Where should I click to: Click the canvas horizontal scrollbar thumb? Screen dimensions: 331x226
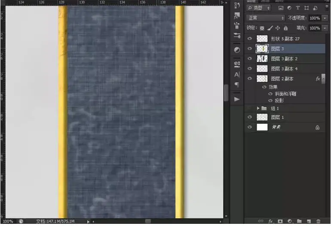(x=148, y=221)
